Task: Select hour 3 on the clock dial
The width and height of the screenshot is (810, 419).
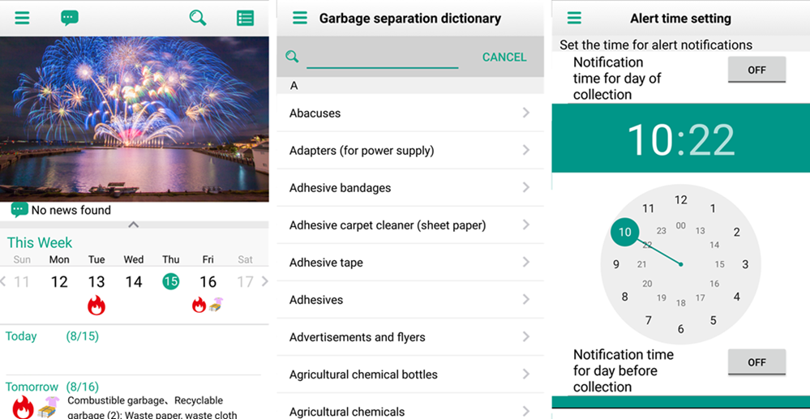Action: (744, 264)
